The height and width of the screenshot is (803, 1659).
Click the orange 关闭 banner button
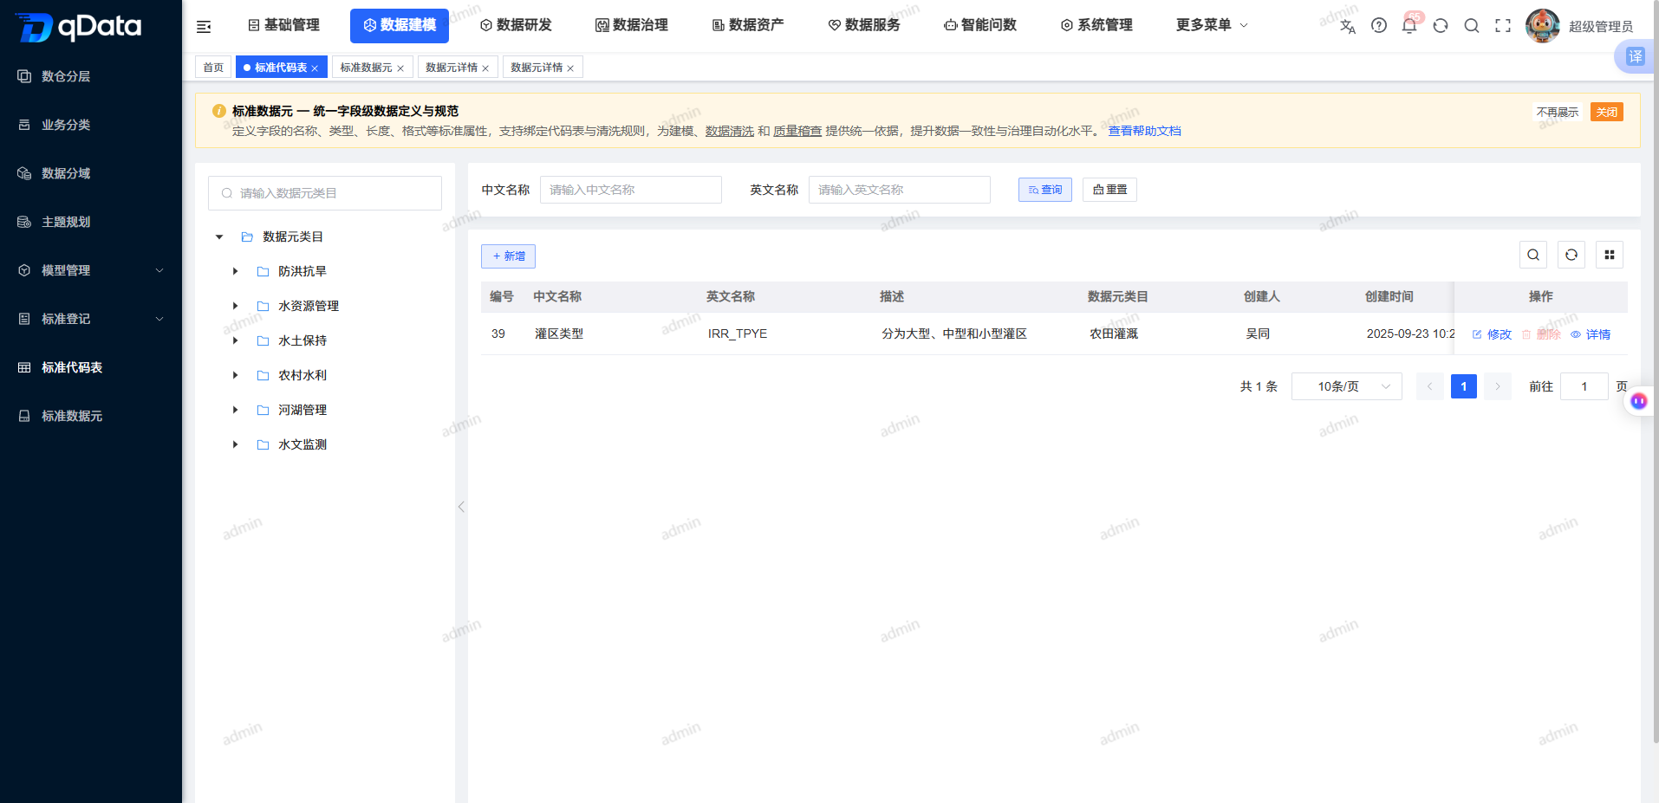coord(1607,112)
